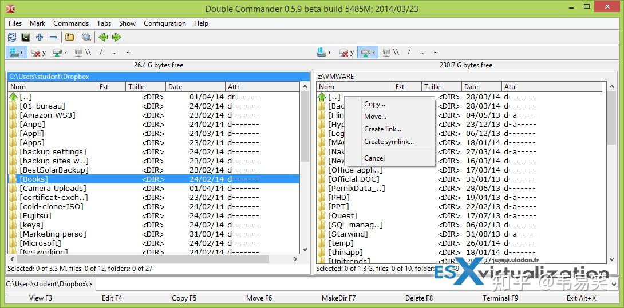Image resolution: width=624 pixels, height=308 pixels.
Task: Choose Move... in context menu
Action: coord(389,117)
